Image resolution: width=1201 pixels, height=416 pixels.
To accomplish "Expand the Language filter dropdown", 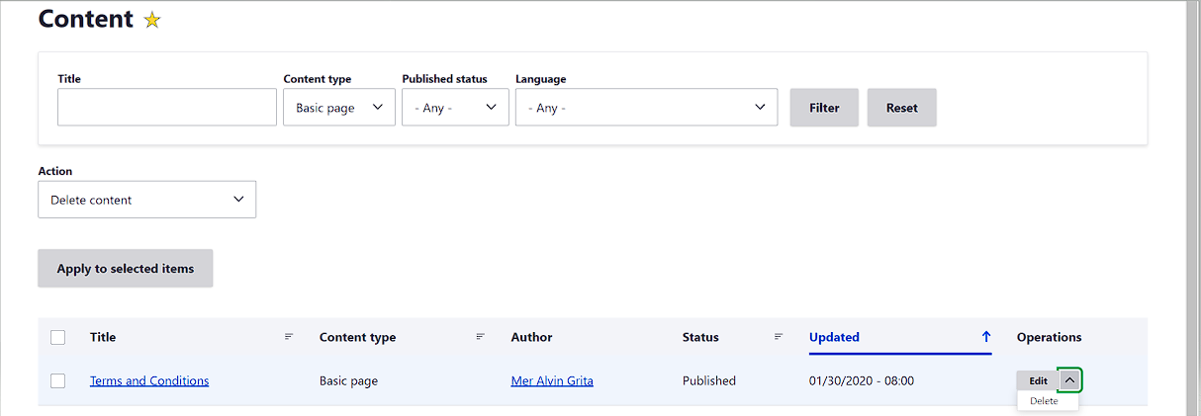I will (646, 108).
